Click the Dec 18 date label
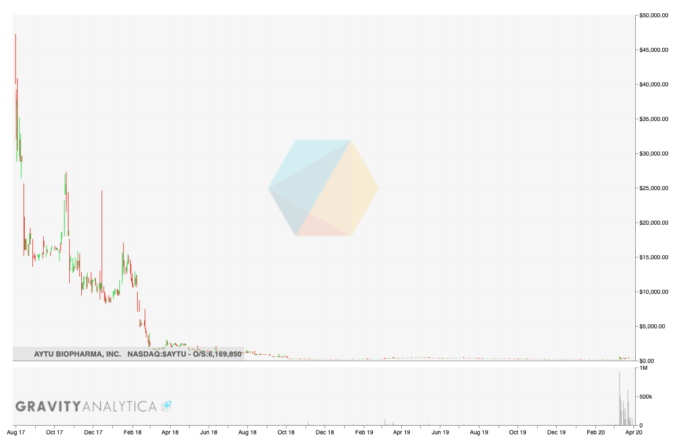Screen dimensions: 698x447 click(x=325, y=431)
